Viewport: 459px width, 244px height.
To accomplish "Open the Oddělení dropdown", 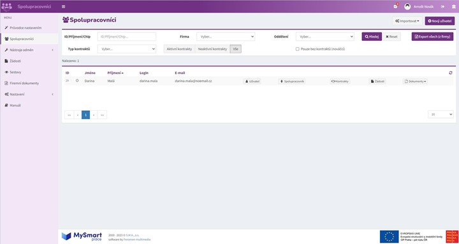I will [x=325, y=36].
